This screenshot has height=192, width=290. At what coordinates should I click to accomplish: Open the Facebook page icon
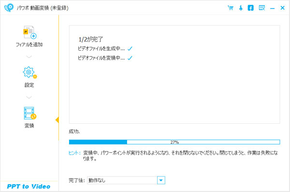coord(250,8)
